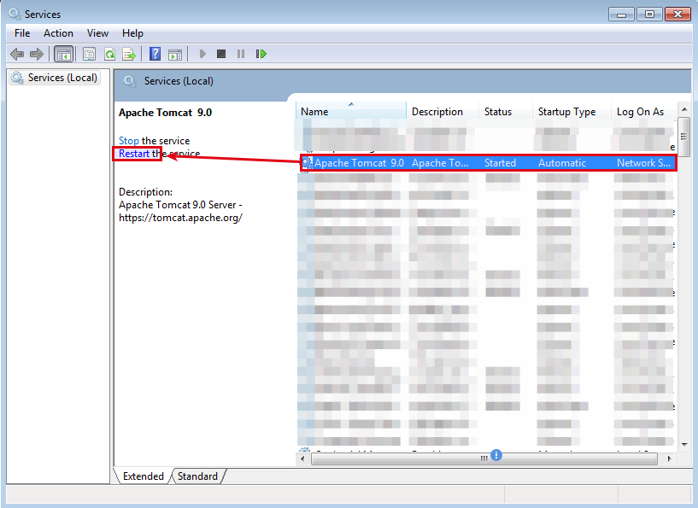Click the horizontal scrollbar right arrow
This screenshot has width=698, height=508.
[x=669, y=458]
